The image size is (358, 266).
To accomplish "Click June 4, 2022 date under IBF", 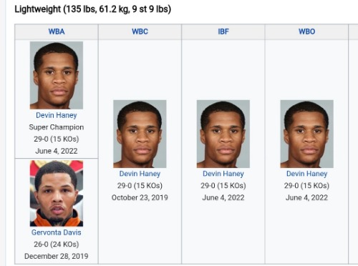I will [x=223, y=197].
